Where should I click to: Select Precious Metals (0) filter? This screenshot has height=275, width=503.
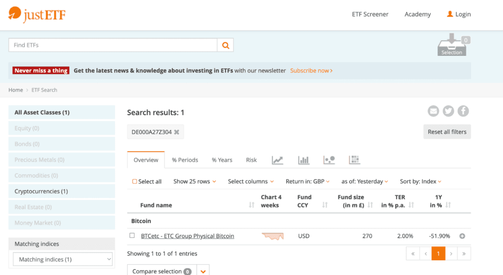click(61, 159)
